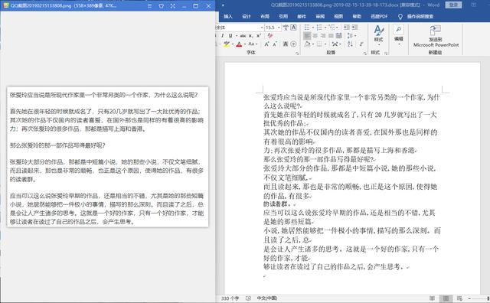This screenshot has width=490, height=303.
Task: Click the 中文(中国) language indicator
Action: (267, 298)
